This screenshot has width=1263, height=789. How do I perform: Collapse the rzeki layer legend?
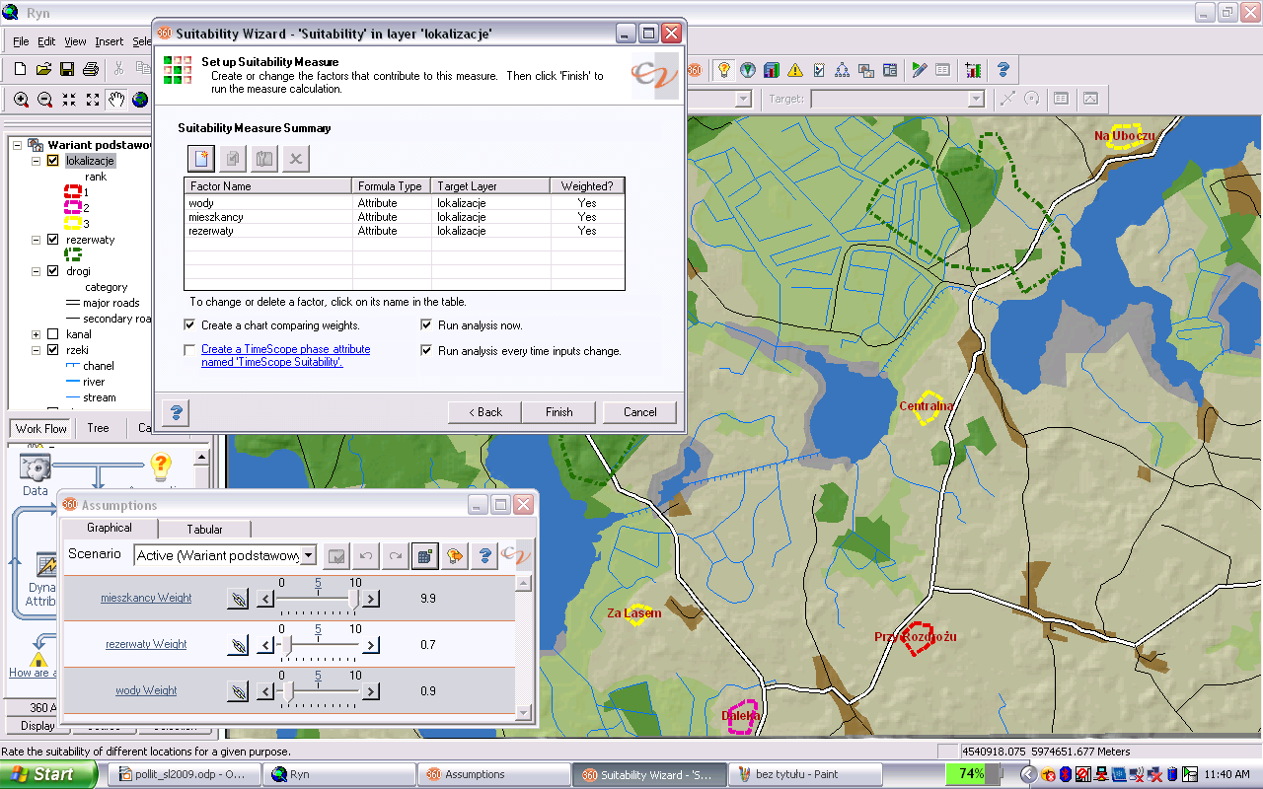(x=37, y=350)
